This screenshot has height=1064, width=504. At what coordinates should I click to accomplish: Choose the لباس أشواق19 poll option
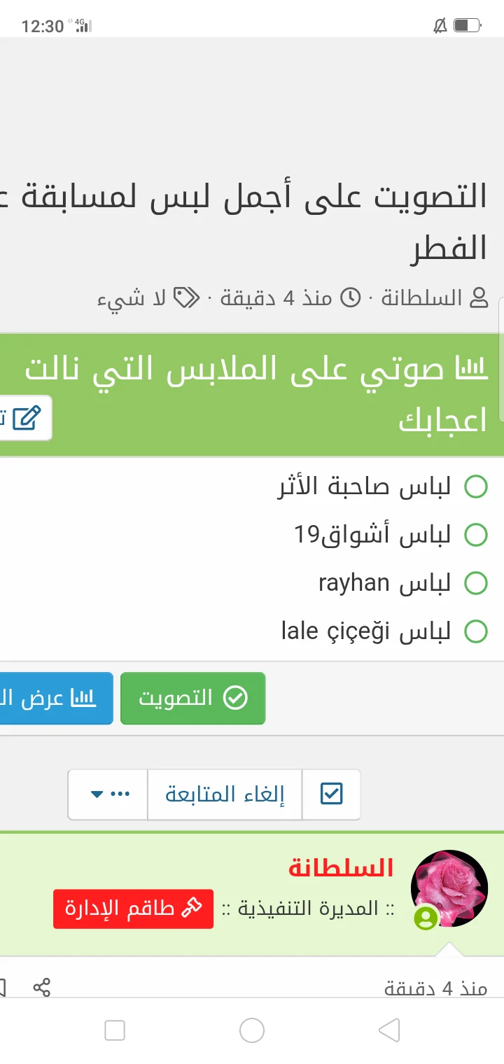(x=476, y=535)
